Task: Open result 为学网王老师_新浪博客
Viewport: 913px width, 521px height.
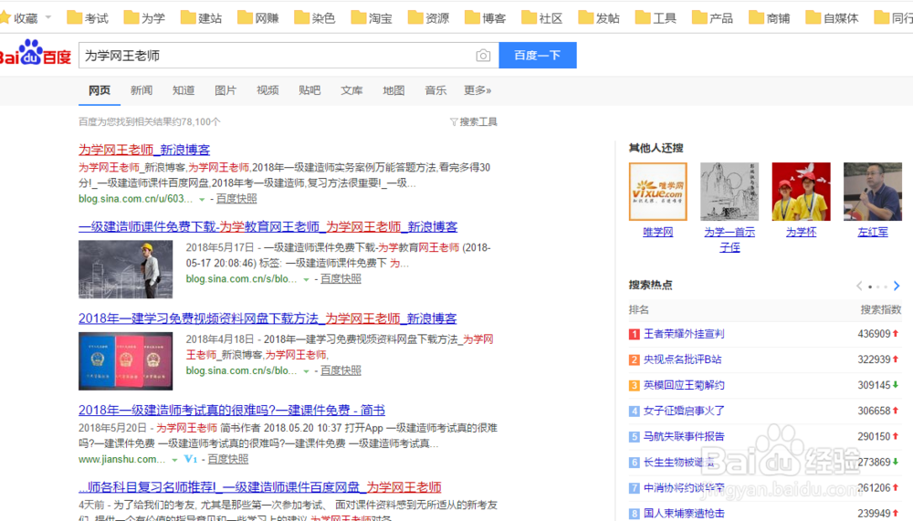Action: (144, 150)
